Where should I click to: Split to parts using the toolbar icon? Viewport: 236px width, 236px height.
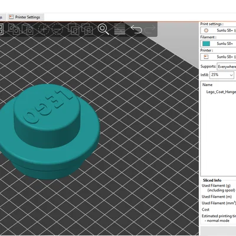[x=87, y=29]
